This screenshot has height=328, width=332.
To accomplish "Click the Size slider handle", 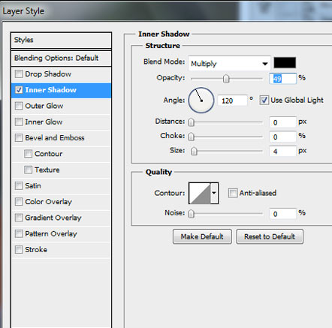I will click(x=194, y=151).
